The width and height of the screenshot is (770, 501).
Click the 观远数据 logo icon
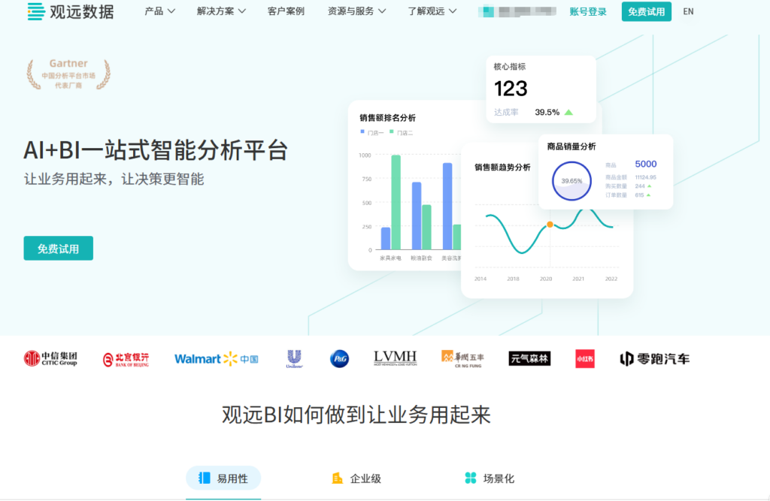coord(35,11)
